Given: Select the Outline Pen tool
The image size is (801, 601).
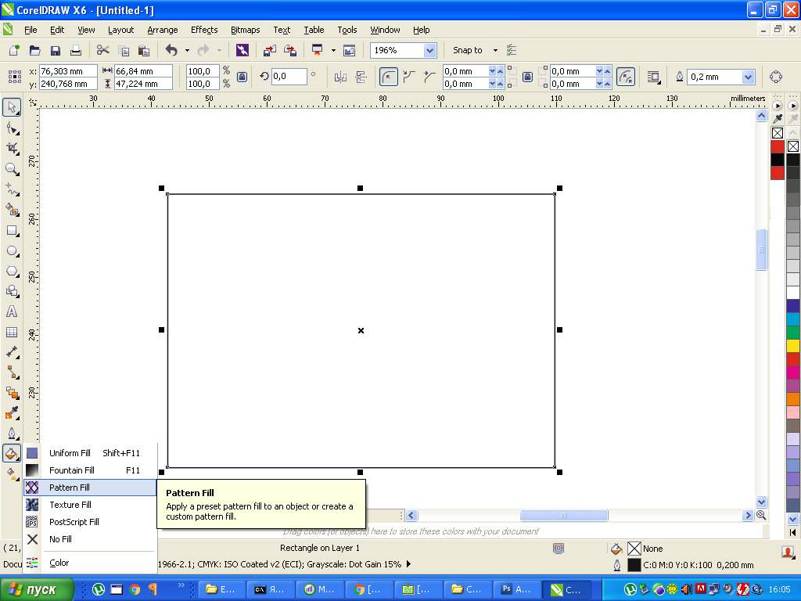Looking at the screenshot, I should pos(12,434).
